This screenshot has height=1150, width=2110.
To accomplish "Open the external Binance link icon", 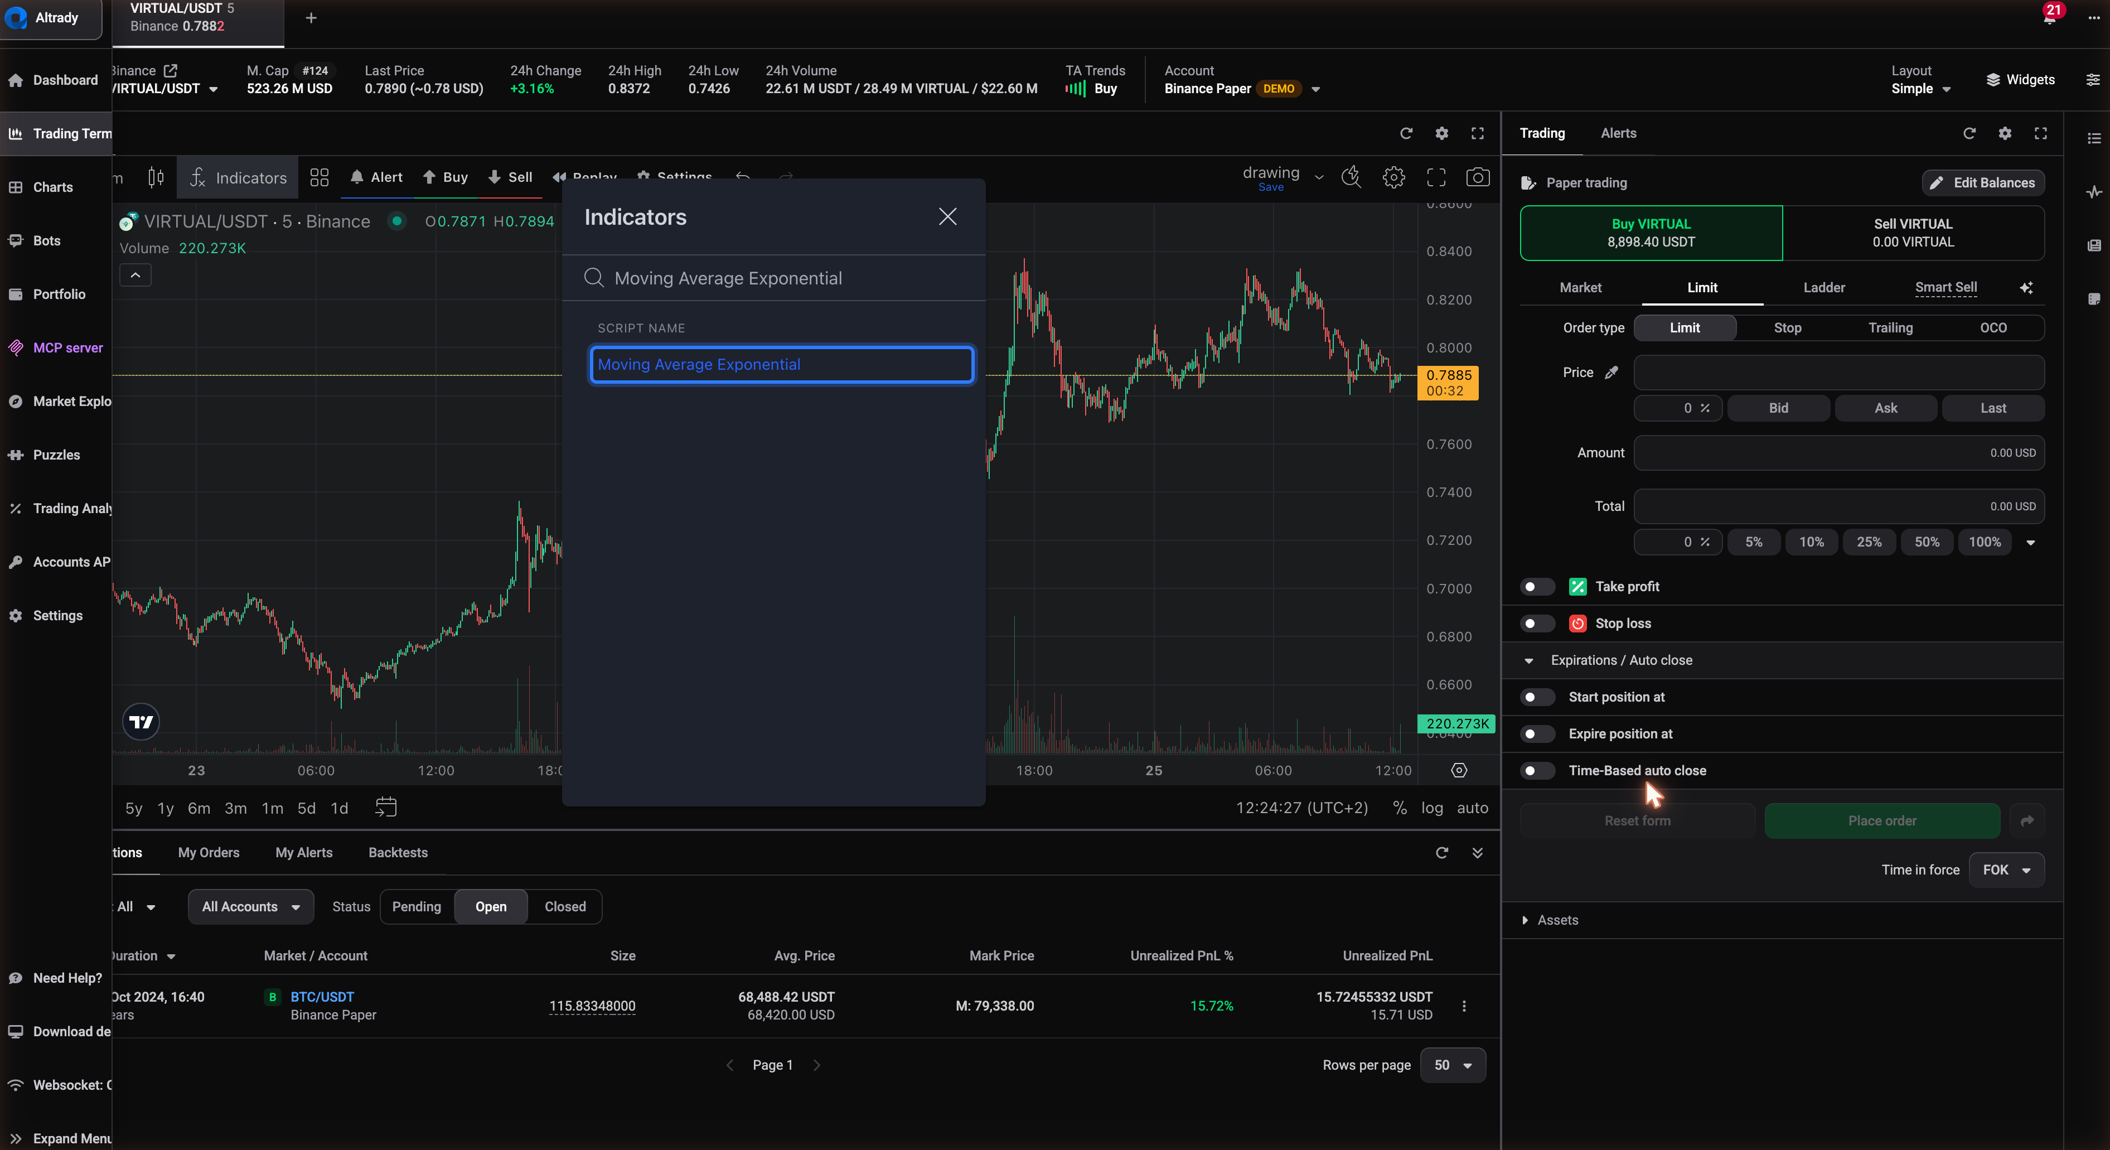I will [171, 70].
